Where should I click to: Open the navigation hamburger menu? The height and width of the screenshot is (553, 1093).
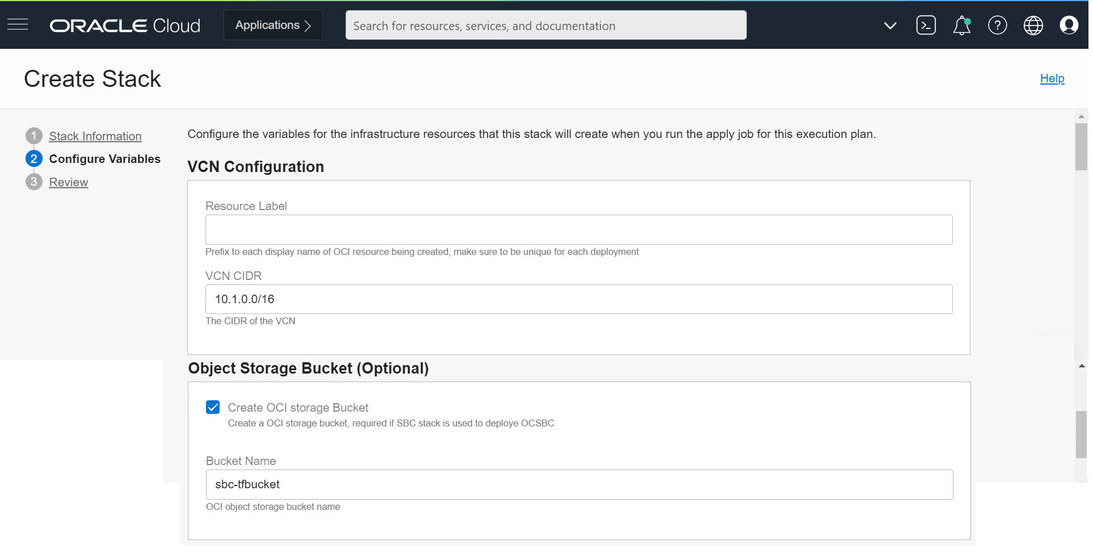pyautogui.click(x=18, y=25)
